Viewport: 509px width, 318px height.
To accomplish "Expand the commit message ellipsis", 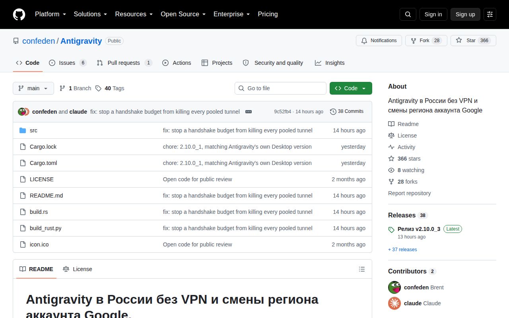I will 249,112.
